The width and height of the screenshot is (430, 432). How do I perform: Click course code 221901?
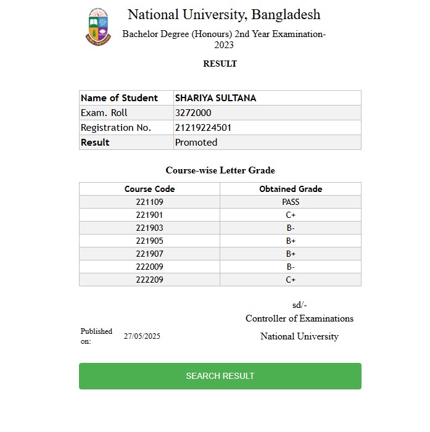(149, 215)
